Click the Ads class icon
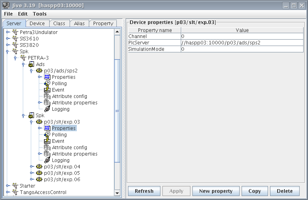308x200 pixels. point(31,64)
